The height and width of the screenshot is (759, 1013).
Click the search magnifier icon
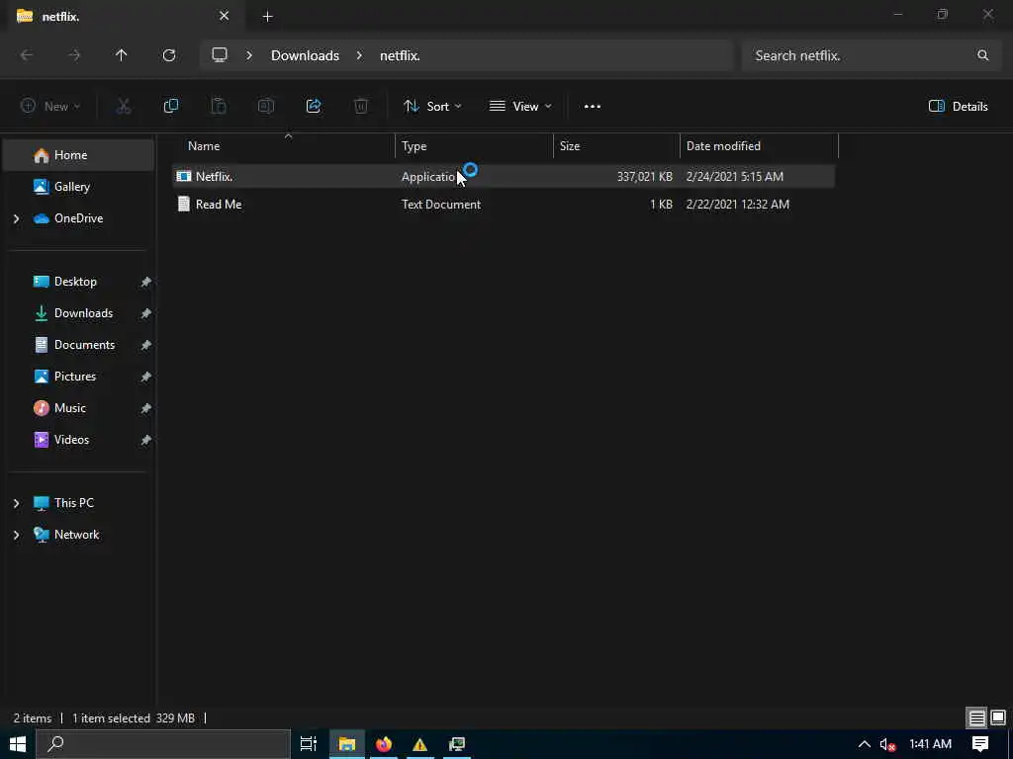tap(982, 55)
